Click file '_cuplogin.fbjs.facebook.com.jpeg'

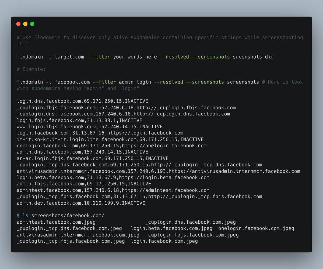(192, 235)
